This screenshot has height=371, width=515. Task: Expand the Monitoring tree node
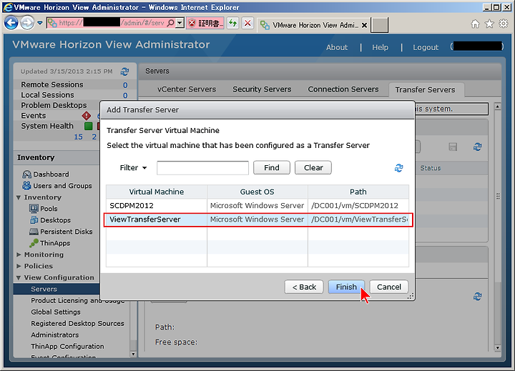coord(19,254)
